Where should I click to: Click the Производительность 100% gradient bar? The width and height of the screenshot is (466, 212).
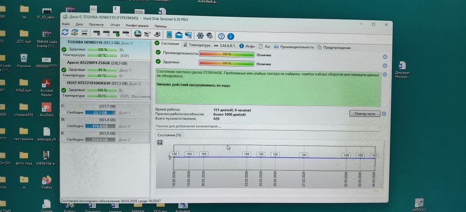click(x=226, y=55)
